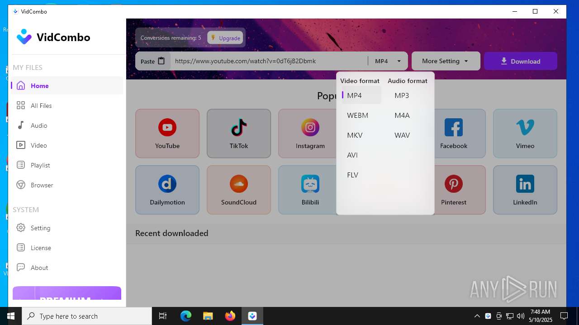579x325 pixels.
Task: Click the VidCombo taskbar icon
Action: (x=252, y=316)
